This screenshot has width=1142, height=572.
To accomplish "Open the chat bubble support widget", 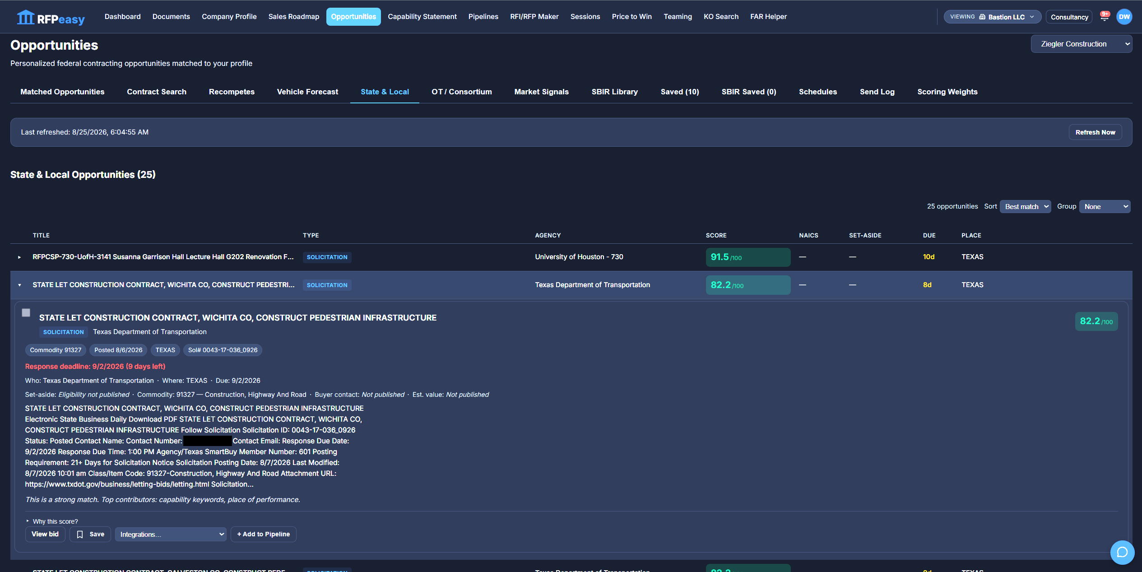I will (1122, 552).
